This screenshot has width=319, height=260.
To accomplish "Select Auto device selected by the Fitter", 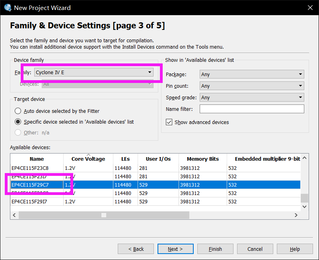I will click(18, 111).
